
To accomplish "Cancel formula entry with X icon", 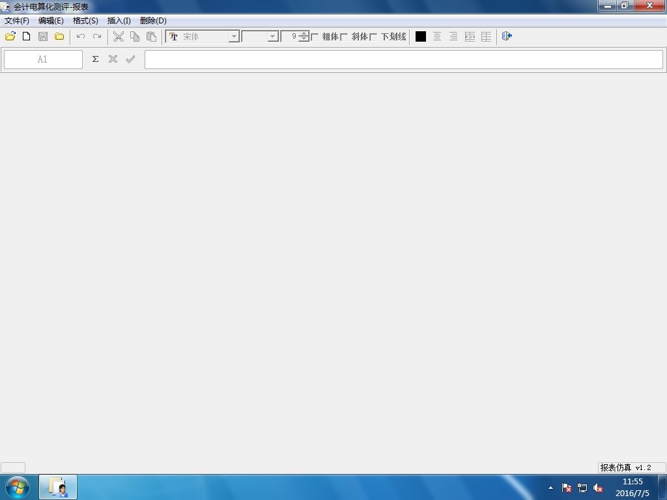I will pos(113,59).
